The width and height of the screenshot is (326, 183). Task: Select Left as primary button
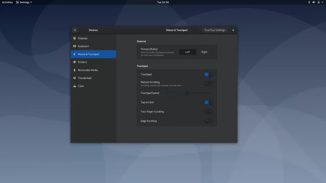(188, 52)
